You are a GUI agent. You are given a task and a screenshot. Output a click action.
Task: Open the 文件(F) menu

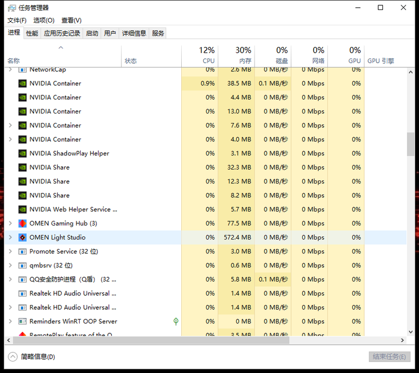click(x=17, y=20)
